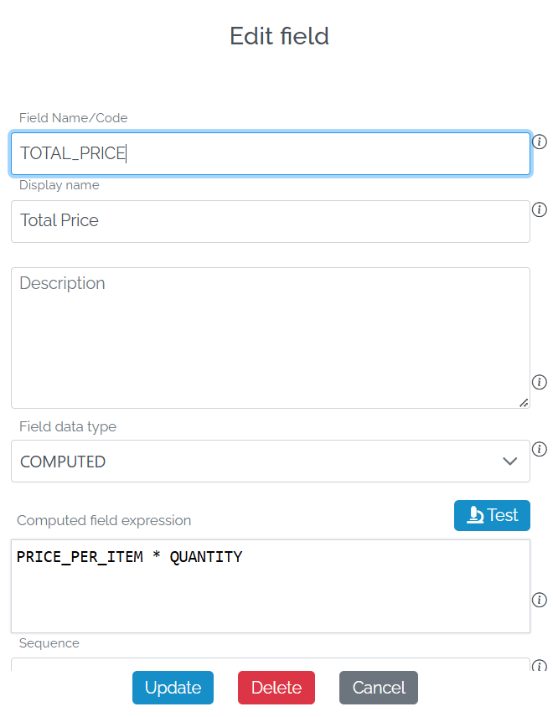Click the info icon beside Display name
This screenshot has width=553, height=717.
click(540, 210)
